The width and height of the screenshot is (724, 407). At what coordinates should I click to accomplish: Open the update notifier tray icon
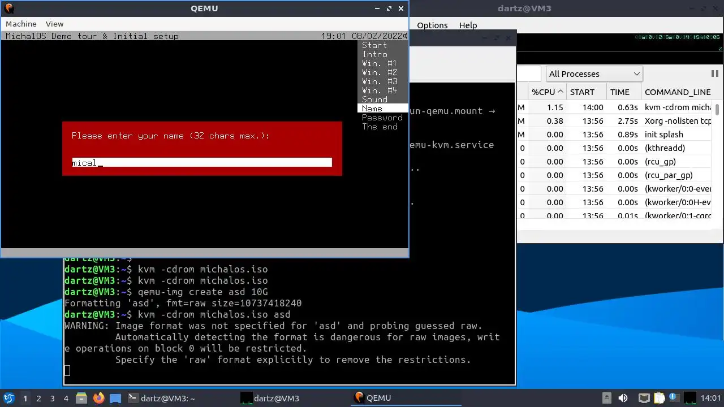[x=673, y=398]
